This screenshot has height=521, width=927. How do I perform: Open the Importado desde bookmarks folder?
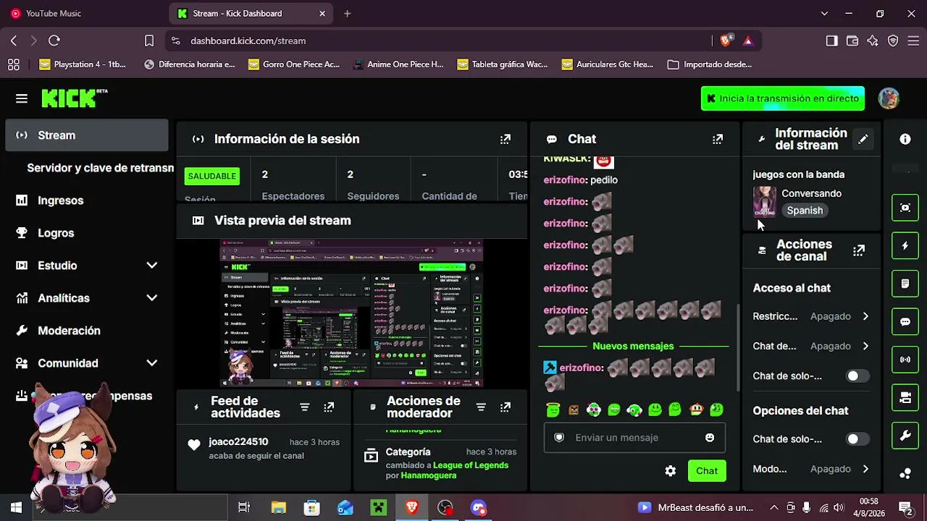[x=710, y=64]
